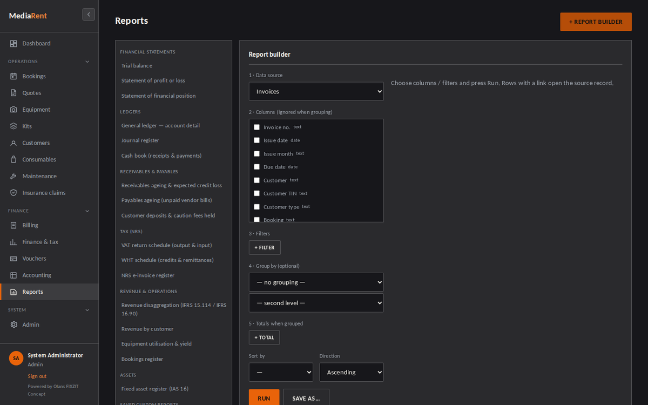Click the Finance & tax chart icon
Viewport: 648px width, 405px height.
(x=13, y=242)
